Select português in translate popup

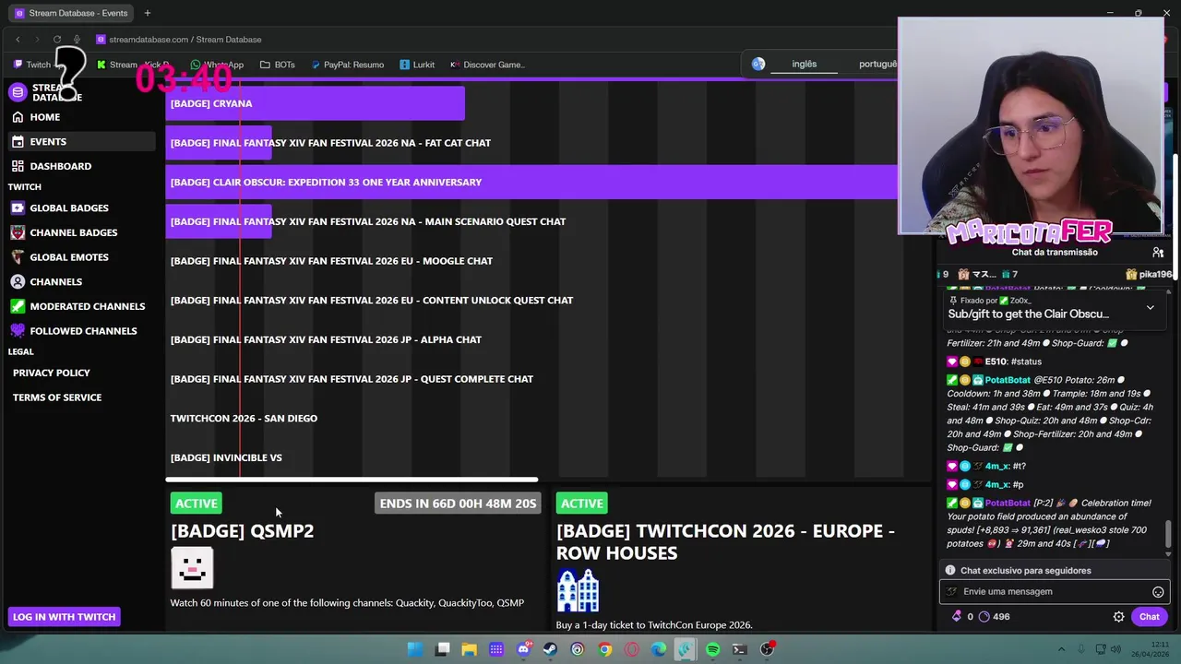click(877, 64)
